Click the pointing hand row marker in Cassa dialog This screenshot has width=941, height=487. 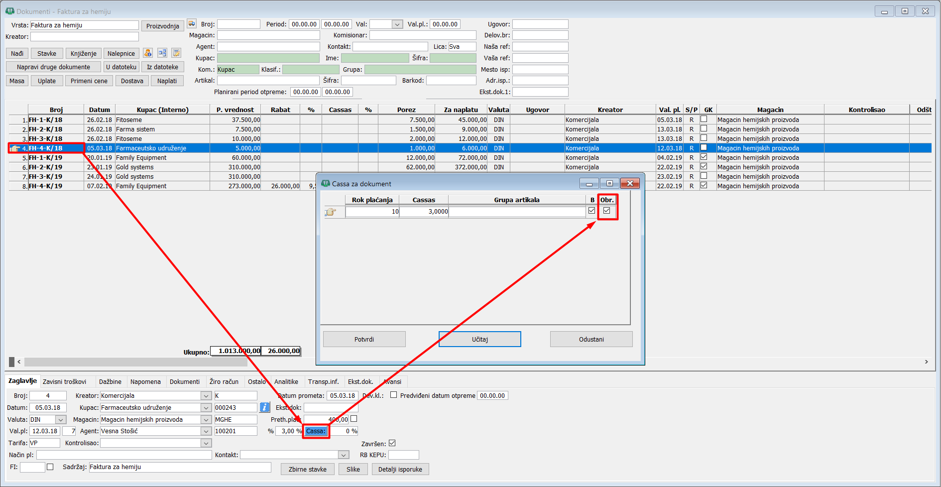(331, 212)
